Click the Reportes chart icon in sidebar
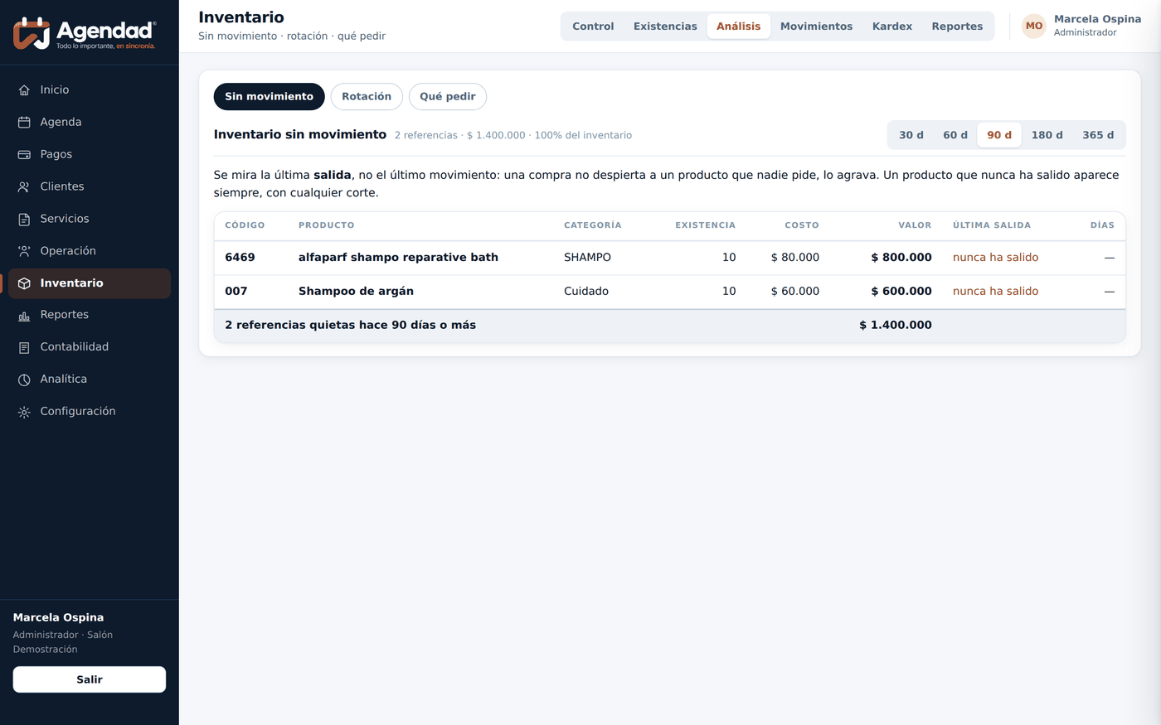 point(24,316)
